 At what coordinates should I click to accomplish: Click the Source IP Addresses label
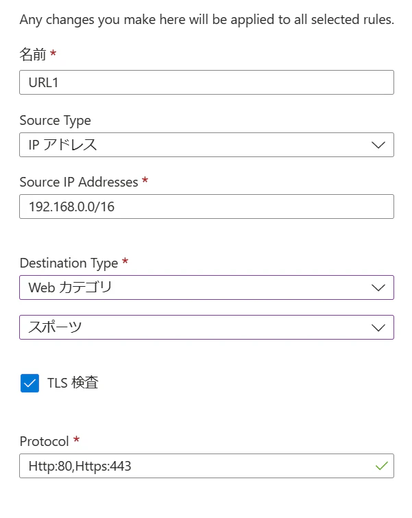click(x=79, y=182)
